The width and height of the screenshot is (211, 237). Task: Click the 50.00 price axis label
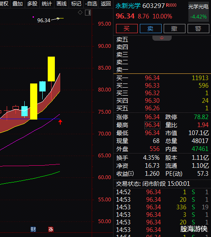(x=105, y=221)
